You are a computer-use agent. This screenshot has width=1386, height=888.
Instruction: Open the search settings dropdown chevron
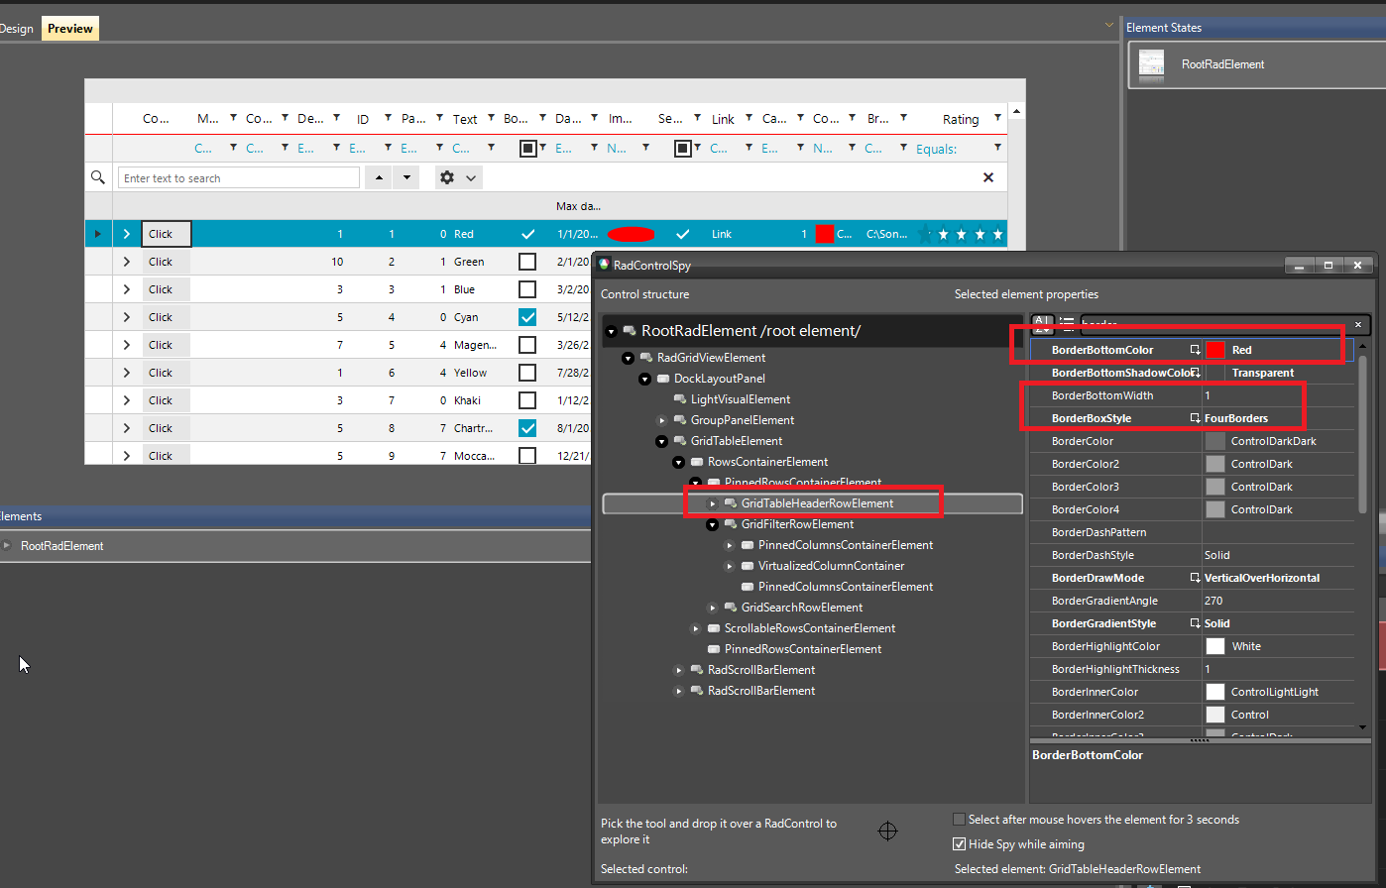(471, 176)
